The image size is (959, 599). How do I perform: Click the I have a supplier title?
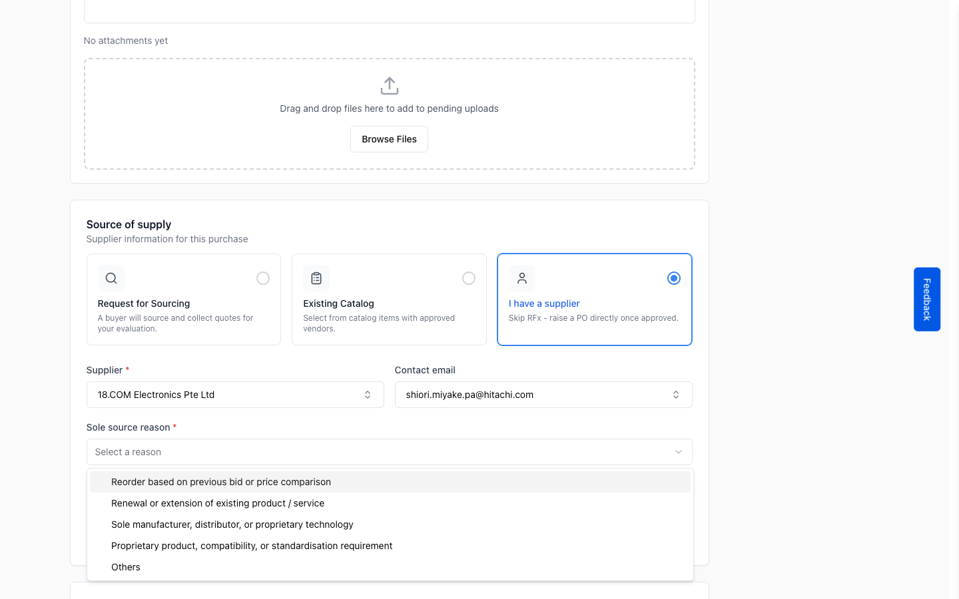544,303
